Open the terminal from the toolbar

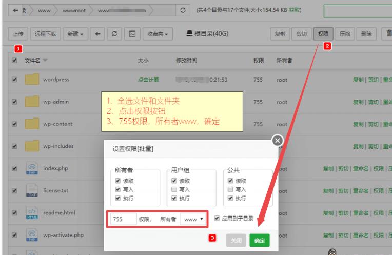click(x=132, y=34)
